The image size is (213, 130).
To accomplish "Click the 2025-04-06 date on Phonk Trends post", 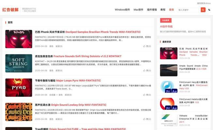I will click(41, 46).
